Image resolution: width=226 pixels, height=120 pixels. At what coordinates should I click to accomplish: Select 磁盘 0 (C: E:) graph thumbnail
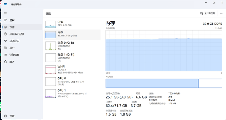coord(50,46)
